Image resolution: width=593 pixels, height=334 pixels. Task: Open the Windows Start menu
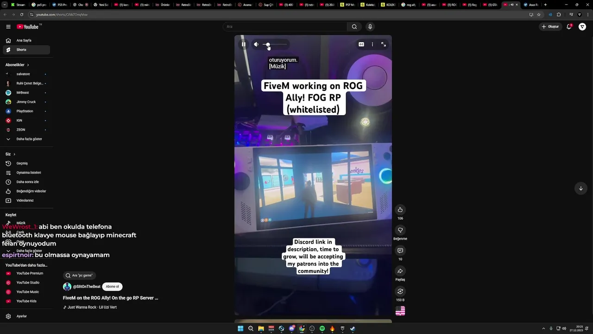point(240,329)
